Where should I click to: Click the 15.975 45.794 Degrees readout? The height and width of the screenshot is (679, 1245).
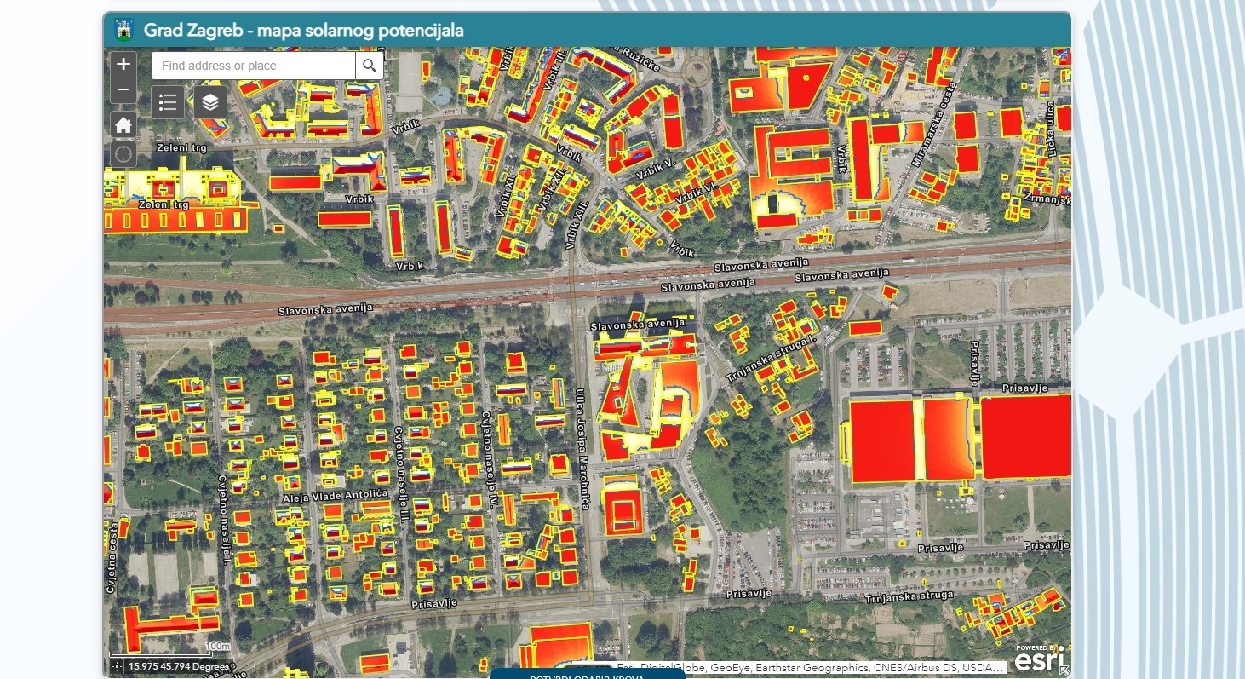(x=178, y=667)
